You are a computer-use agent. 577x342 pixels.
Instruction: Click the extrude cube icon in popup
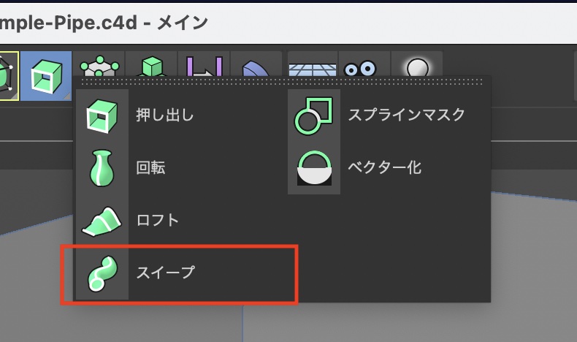[x=102, y=115]
